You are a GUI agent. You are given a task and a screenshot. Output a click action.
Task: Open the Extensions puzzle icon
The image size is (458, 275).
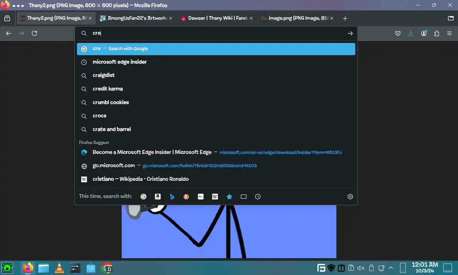437,33
